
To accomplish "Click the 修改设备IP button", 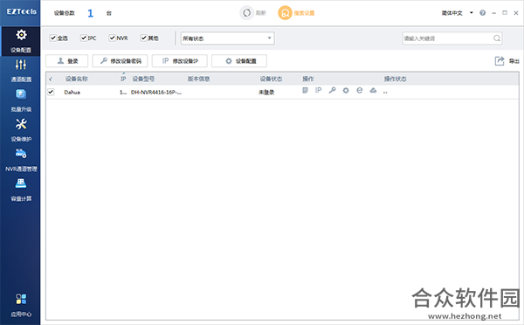I will point(179,61).
